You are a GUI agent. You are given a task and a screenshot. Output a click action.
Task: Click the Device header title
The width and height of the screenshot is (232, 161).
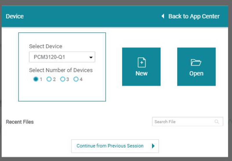(15, 16)
